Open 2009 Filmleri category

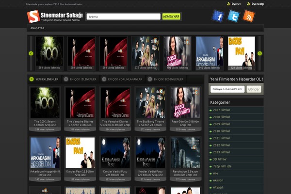(x=222, y=124)
